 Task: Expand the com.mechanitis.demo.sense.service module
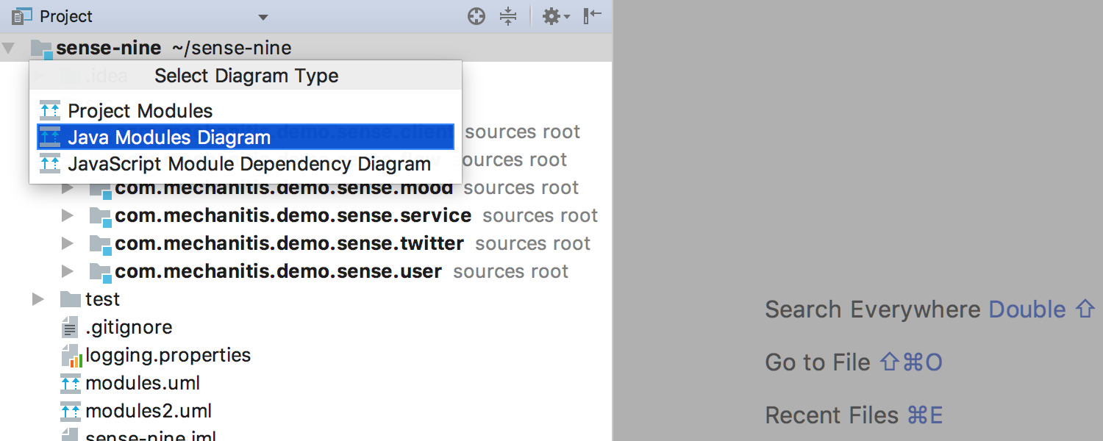tap(68, 216)
